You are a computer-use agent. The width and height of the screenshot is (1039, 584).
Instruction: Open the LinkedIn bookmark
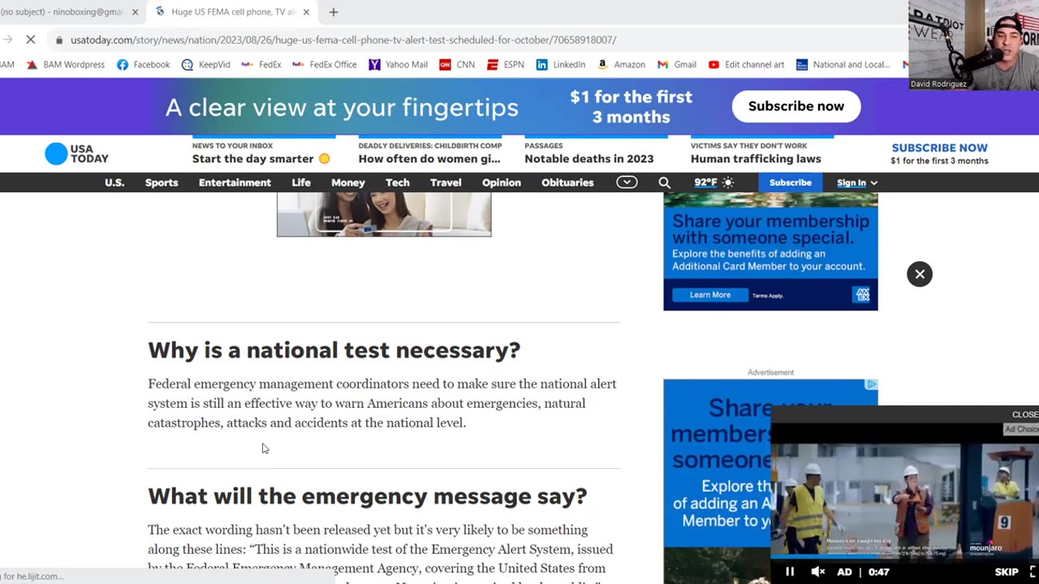(x=561, y=64)
